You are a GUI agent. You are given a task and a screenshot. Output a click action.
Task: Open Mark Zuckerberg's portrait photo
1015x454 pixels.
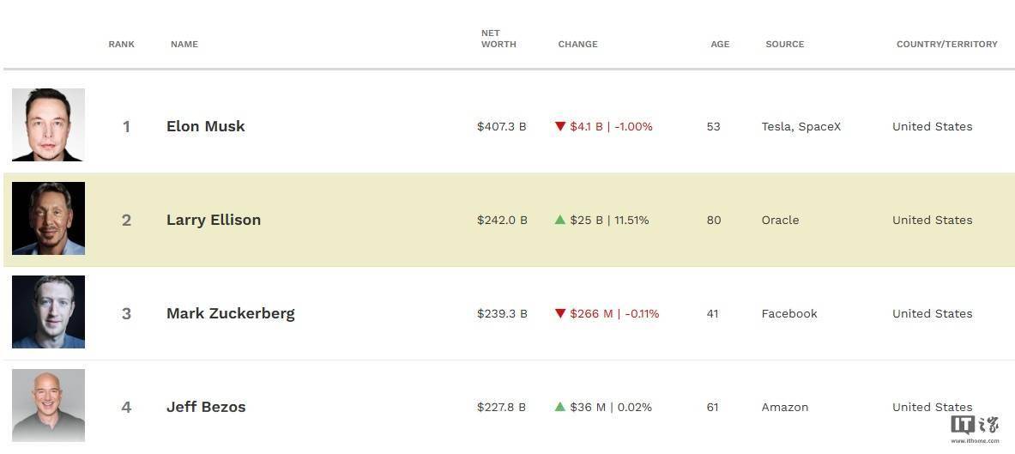[49, 312]
